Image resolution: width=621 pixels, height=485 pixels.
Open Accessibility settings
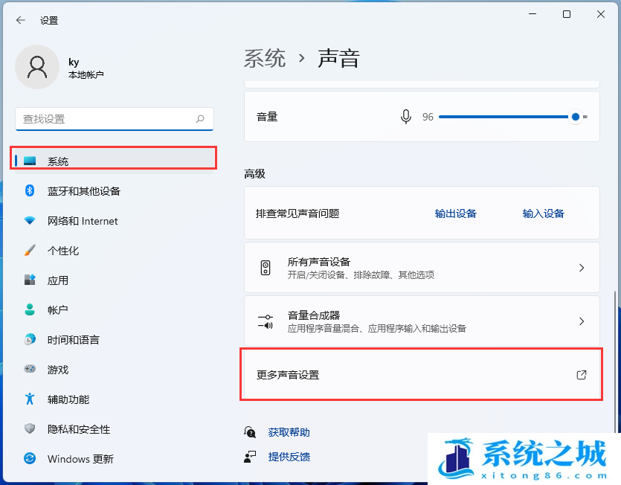click(68, 399)
